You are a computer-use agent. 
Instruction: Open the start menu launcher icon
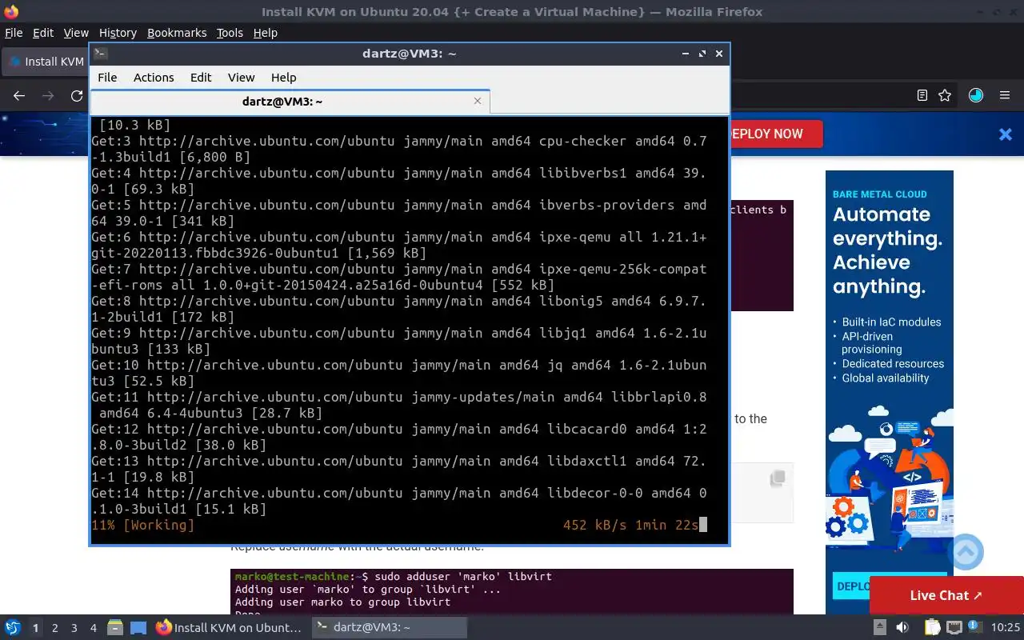tap(13, 628)
